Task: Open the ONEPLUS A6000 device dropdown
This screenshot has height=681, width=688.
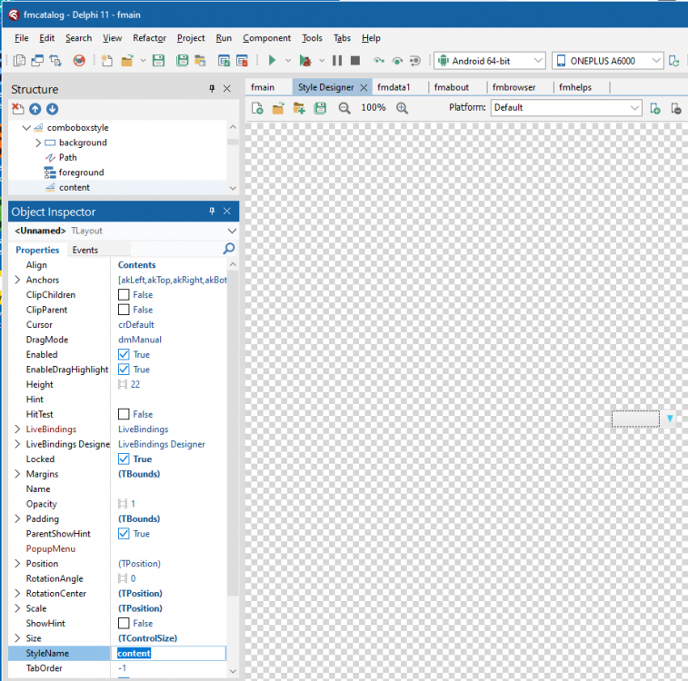Action: pyautogui.click(x=656, y=61)
